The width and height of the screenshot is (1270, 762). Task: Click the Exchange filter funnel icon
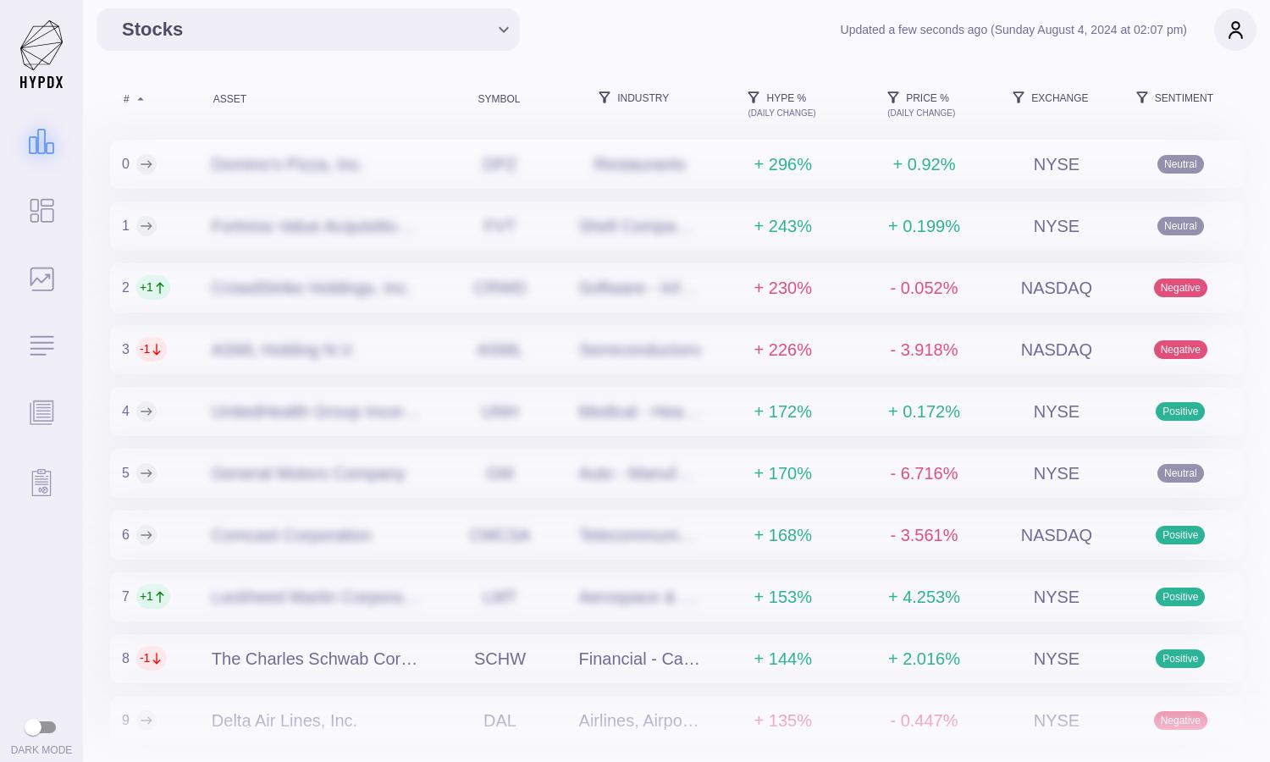[1019, 97]
